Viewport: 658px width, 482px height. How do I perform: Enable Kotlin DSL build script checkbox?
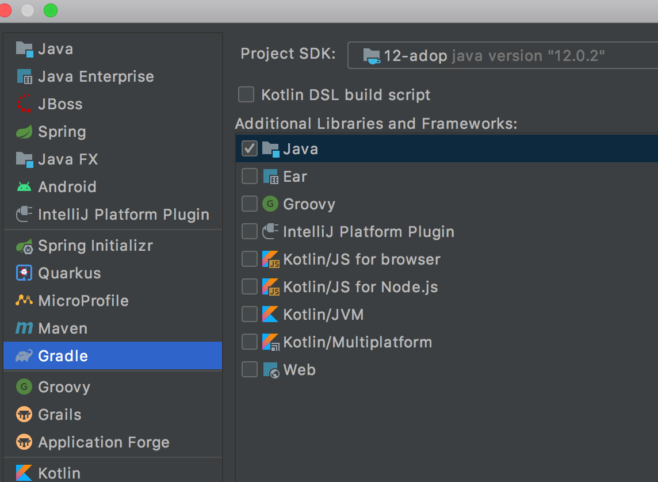point(246,94)
